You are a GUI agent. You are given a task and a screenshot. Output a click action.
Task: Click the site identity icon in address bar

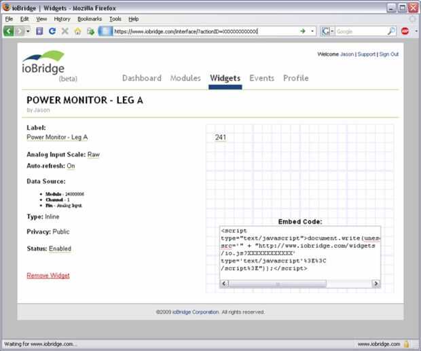(105, 31)
